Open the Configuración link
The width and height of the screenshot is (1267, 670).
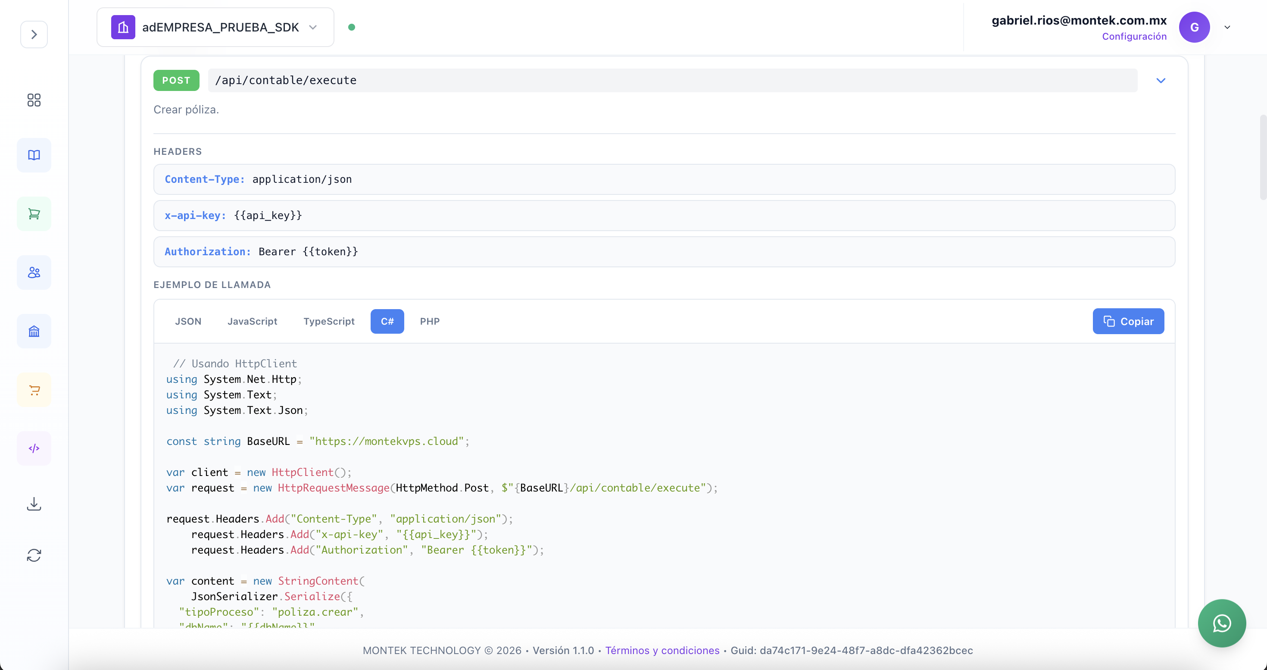(1134, 36)
